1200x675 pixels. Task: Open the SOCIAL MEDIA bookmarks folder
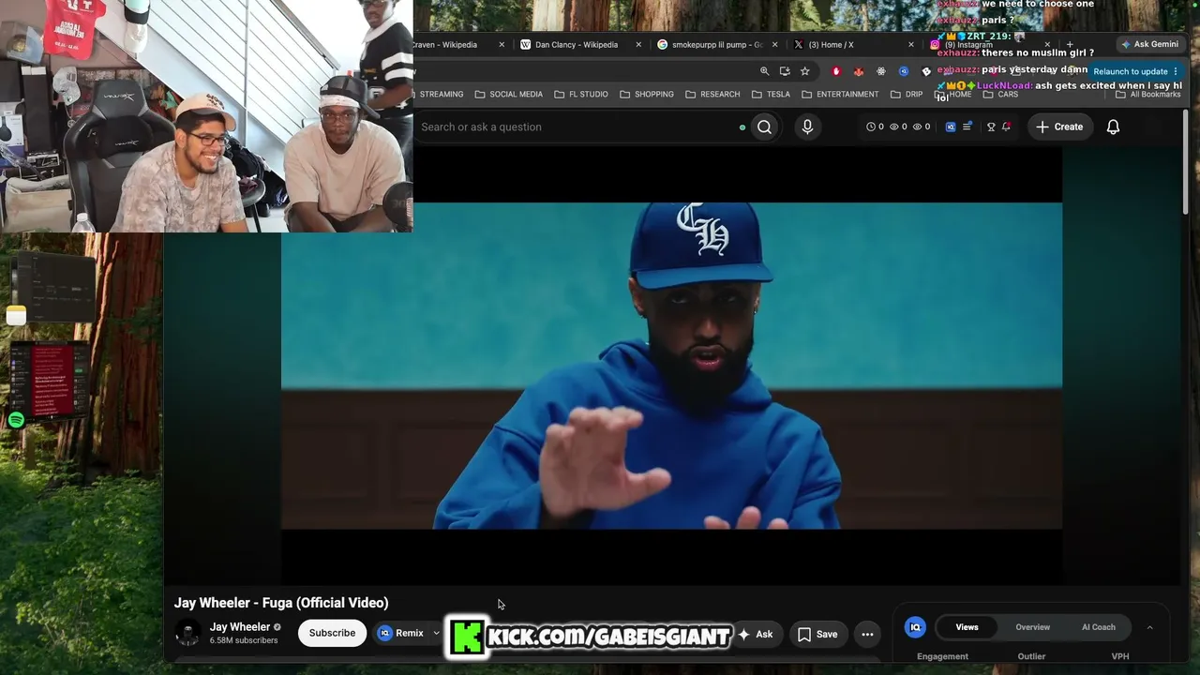click(x=508, y=94)
